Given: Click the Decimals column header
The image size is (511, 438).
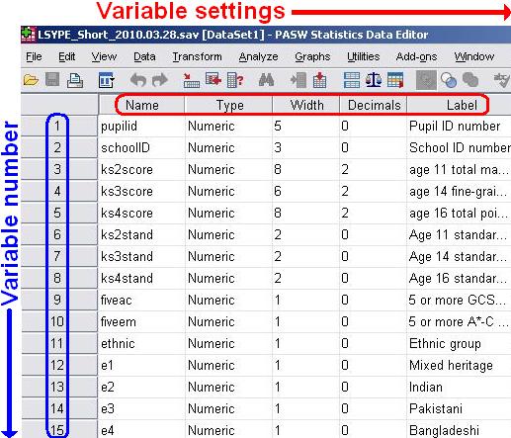Looking at the screenshot, I should (x=374, y=105).
